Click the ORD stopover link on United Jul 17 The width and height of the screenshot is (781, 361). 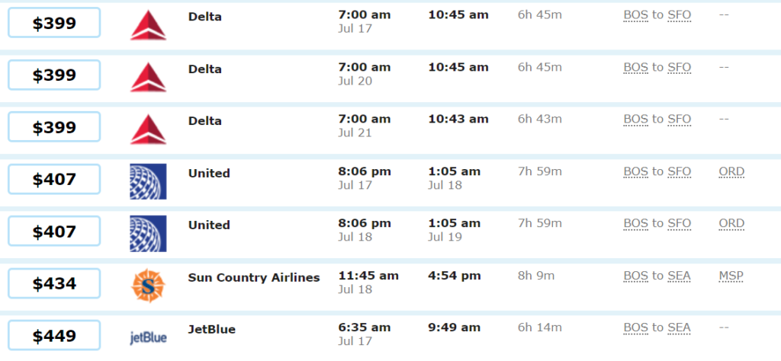coord(731,172)
